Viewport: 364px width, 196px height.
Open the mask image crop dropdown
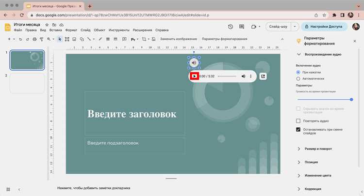coord(149,39)
